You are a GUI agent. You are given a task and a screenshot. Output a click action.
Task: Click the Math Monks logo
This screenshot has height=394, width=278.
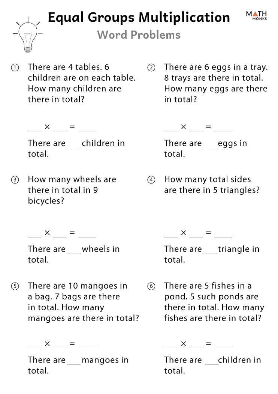(256, 15)
